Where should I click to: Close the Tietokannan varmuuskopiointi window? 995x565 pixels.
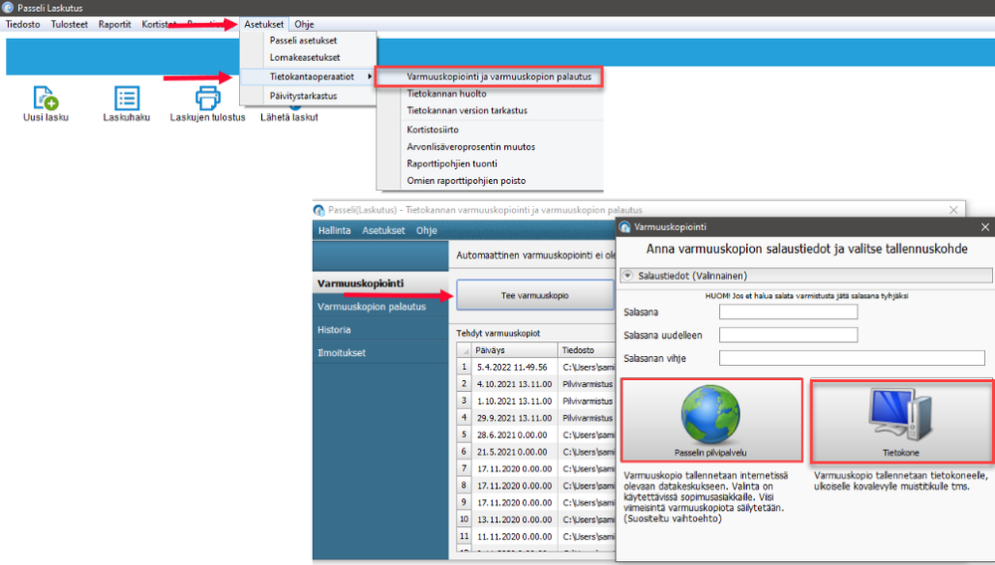(x=953, y=210)
